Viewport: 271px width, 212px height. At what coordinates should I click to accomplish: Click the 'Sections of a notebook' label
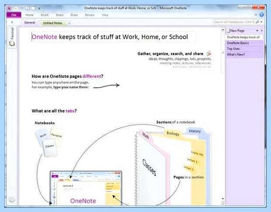pyautogui.click(x=176, y=122)
